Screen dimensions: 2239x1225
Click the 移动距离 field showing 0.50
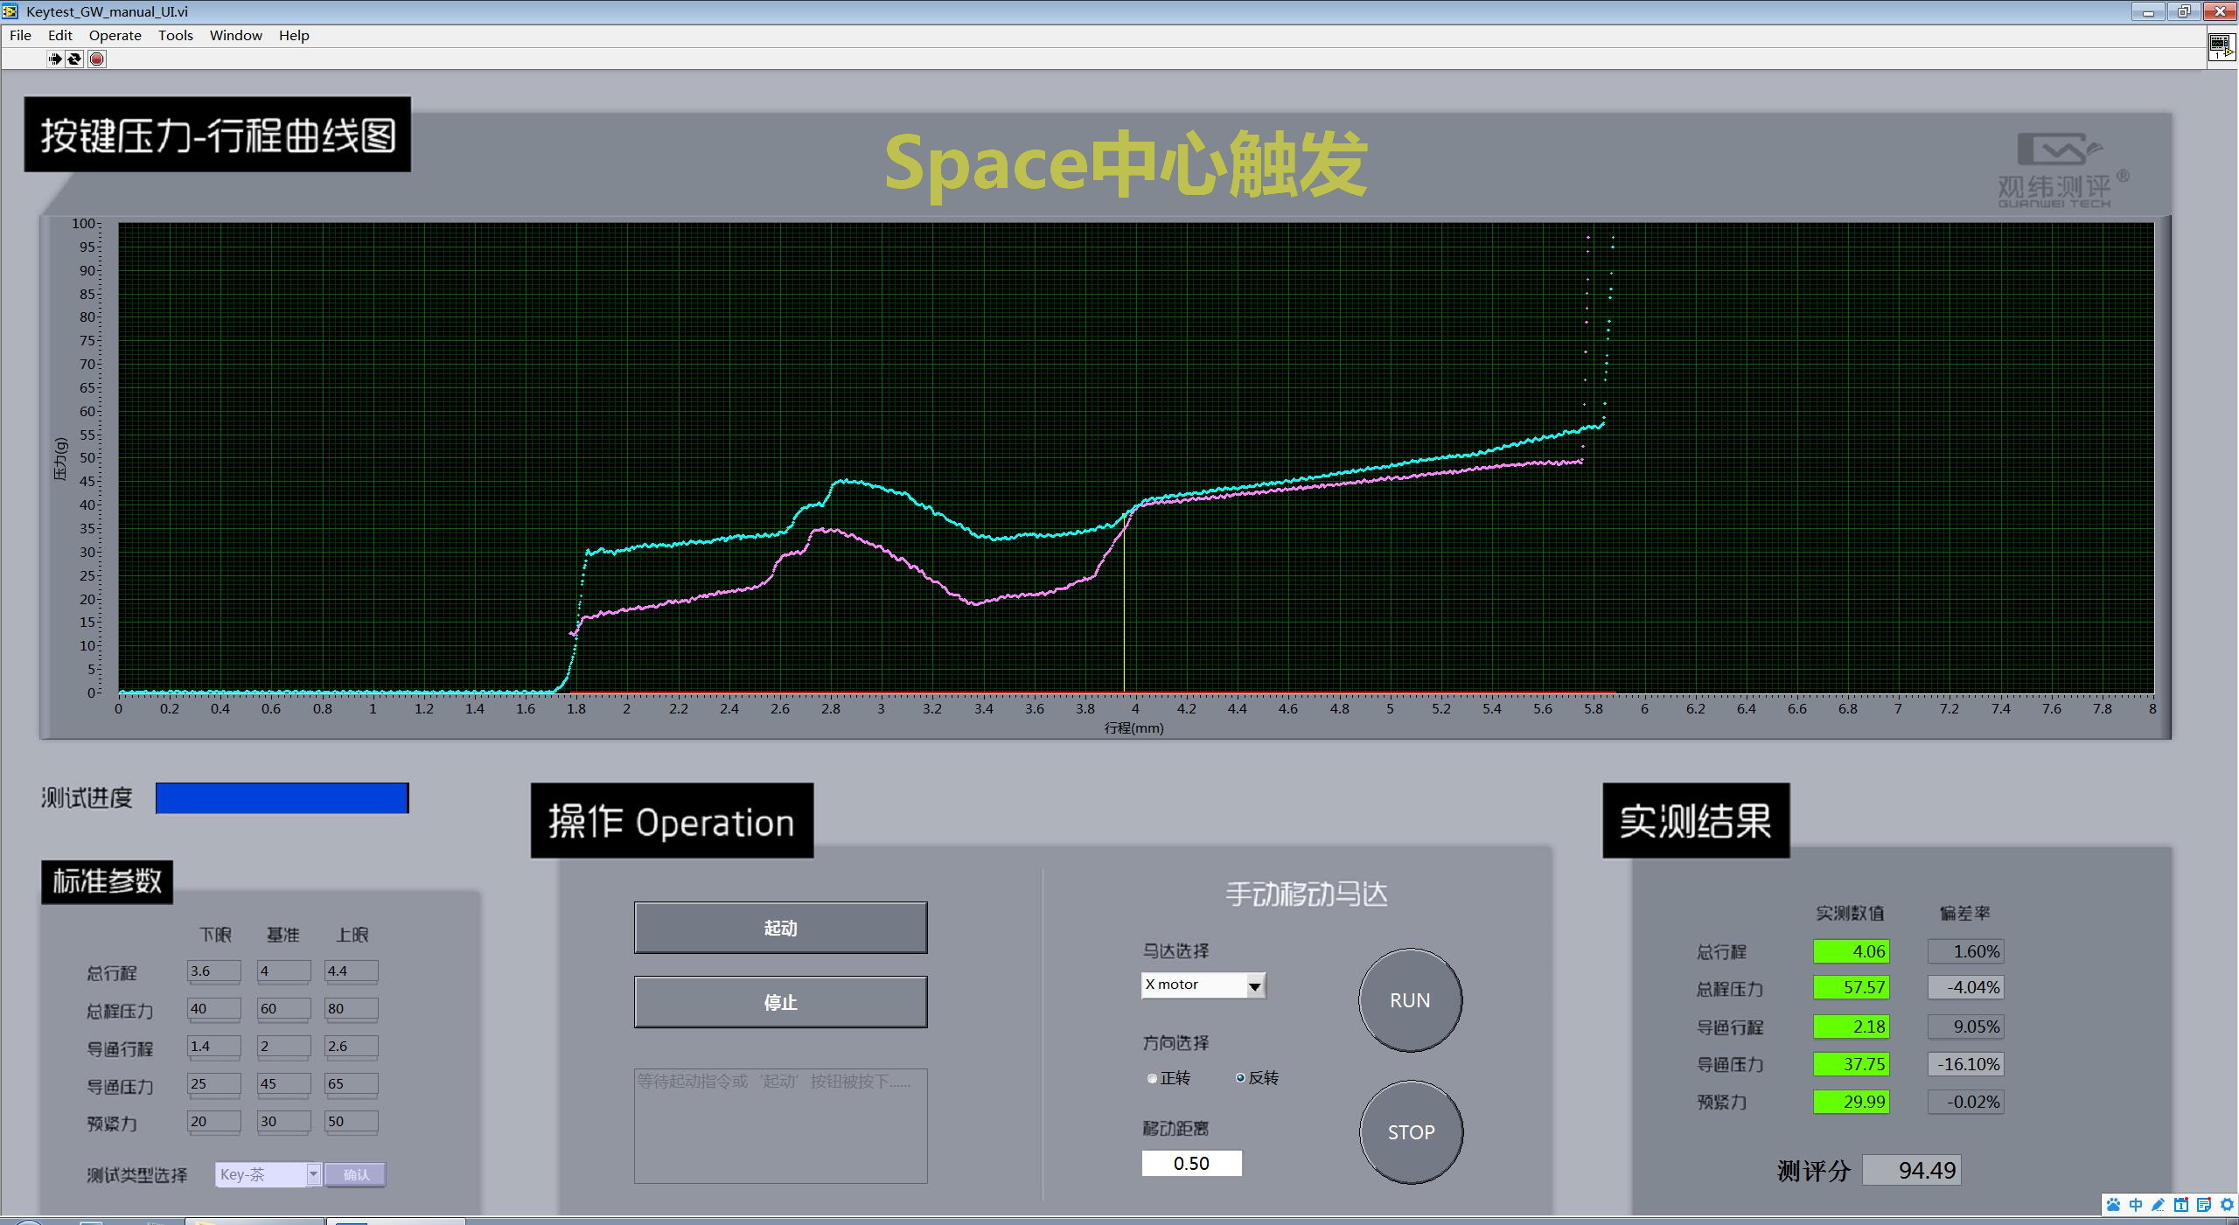click(x=1191, y=1163)
